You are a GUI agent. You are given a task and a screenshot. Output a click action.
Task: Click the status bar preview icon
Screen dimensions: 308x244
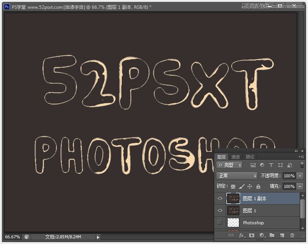(x=27, y=237)
